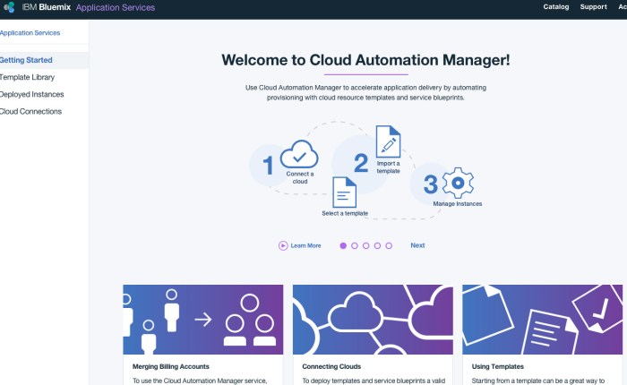Select the second carousel dot
The image size is (627, 385).
click(x=355, y=246)
